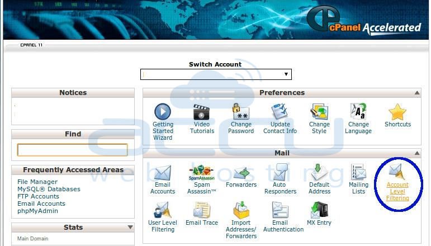This screenshot has height=246, width=431.
Task: Click the Email Trace label
Action: pyautogui.click(x=201, y=223)
